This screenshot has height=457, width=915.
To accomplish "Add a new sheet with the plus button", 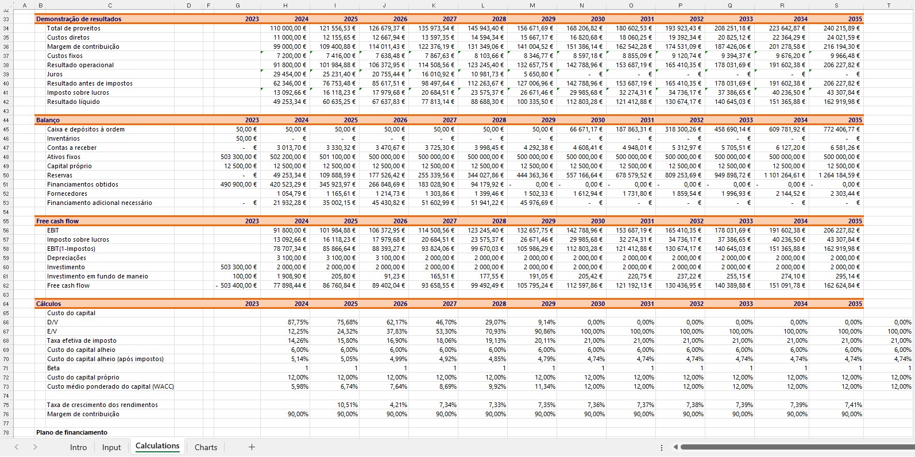I will click(x=252, y=447).
